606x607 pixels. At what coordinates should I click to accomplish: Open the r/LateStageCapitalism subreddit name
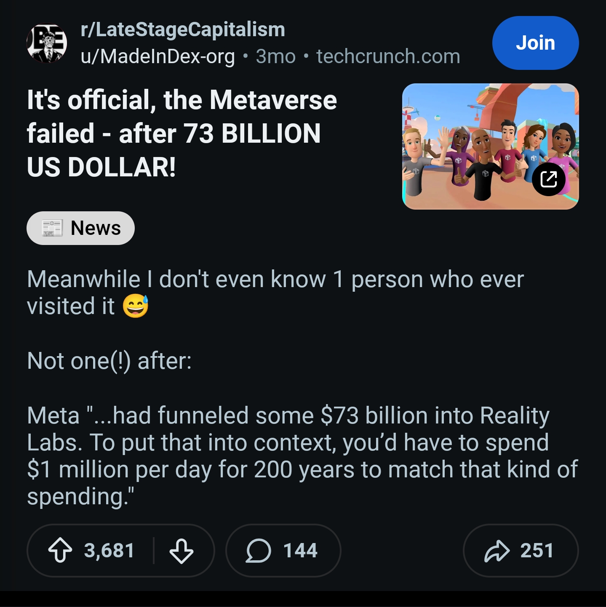(x=183, y=29)
